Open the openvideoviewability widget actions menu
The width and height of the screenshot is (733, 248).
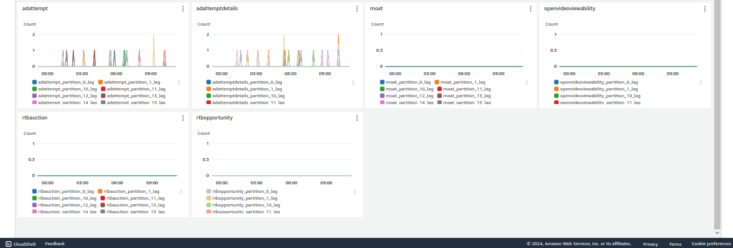(x=705, y=9)
